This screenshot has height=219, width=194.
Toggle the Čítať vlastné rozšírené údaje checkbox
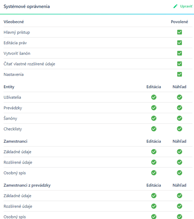click(x=180, y=64)
